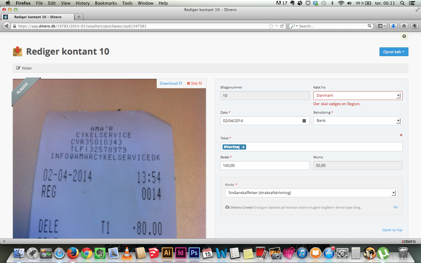
Task: Open the Opret køb dropdown button
Action: (x=394, y=52)
